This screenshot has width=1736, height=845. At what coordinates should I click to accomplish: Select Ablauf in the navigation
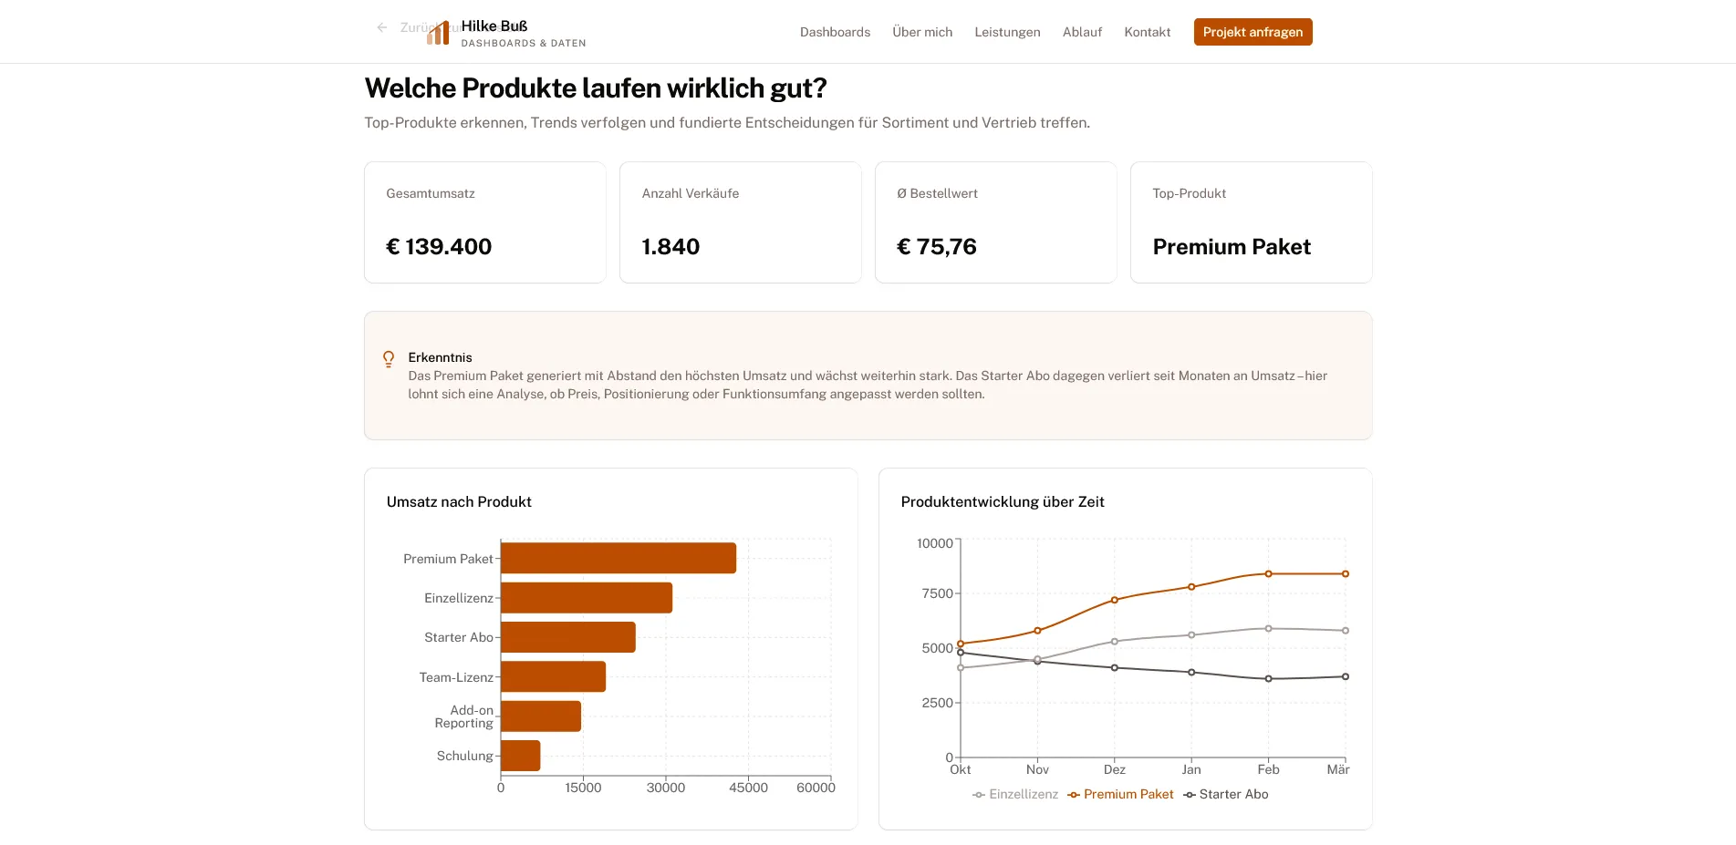coord(1082,32)
